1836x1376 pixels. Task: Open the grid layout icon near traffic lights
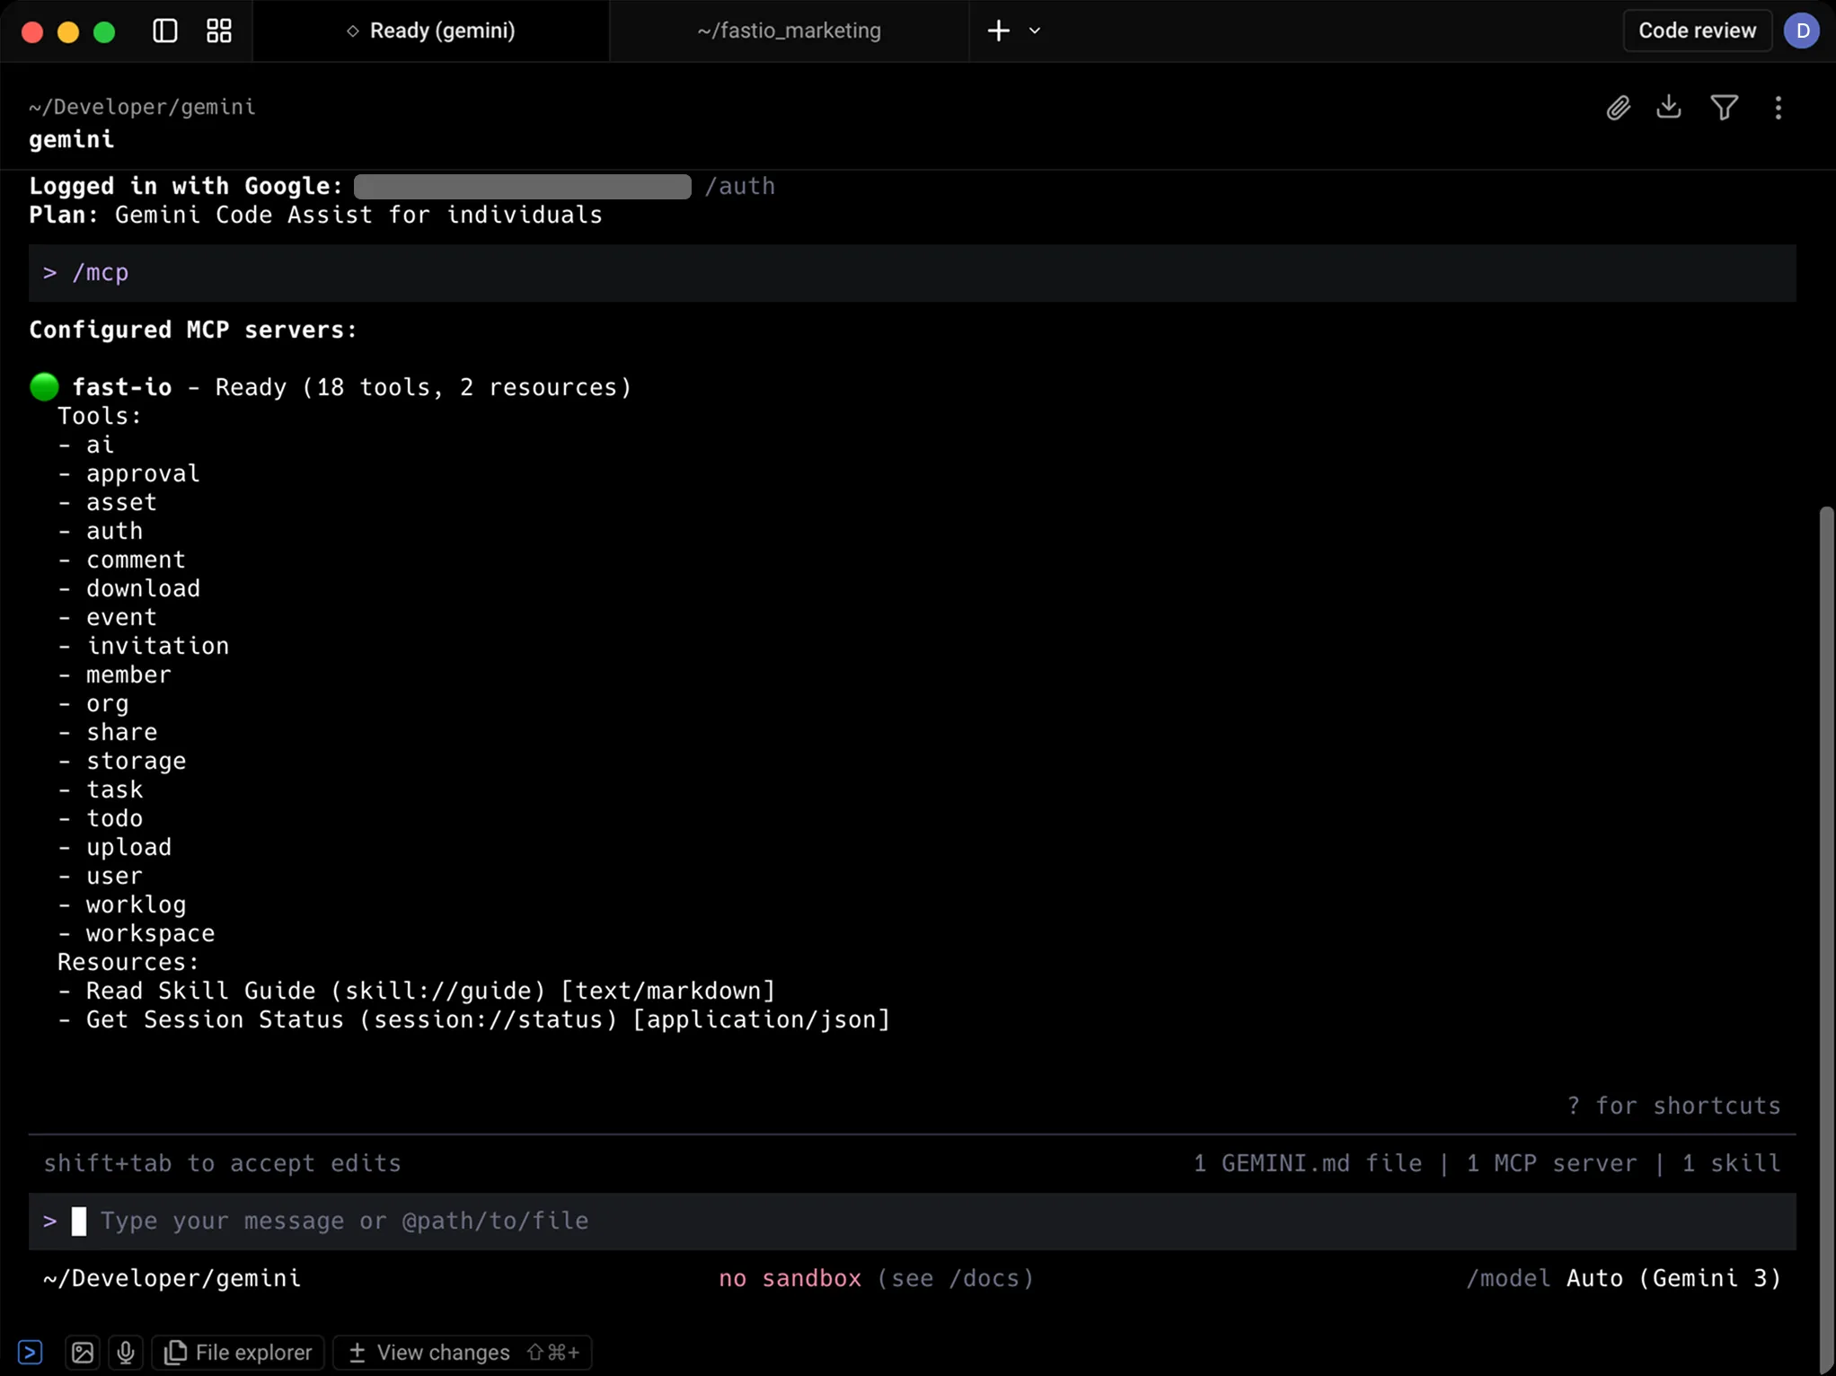[x=217, y=31]
